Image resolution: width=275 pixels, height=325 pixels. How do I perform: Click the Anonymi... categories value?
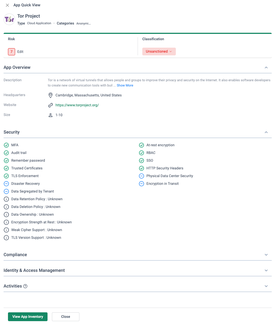[84, 23]
